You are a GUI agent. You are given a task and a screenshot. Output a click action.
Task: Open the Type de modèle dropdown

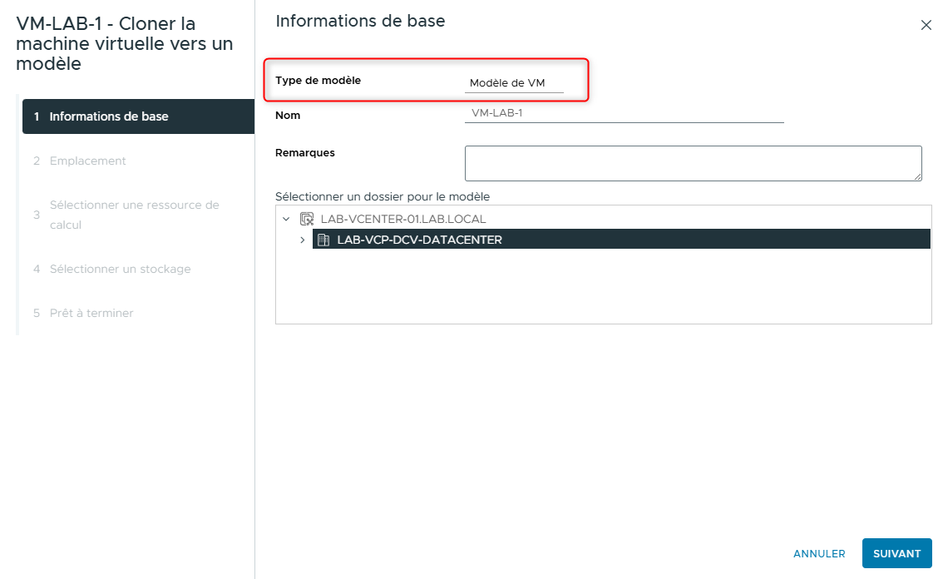[x=516, y=81]
